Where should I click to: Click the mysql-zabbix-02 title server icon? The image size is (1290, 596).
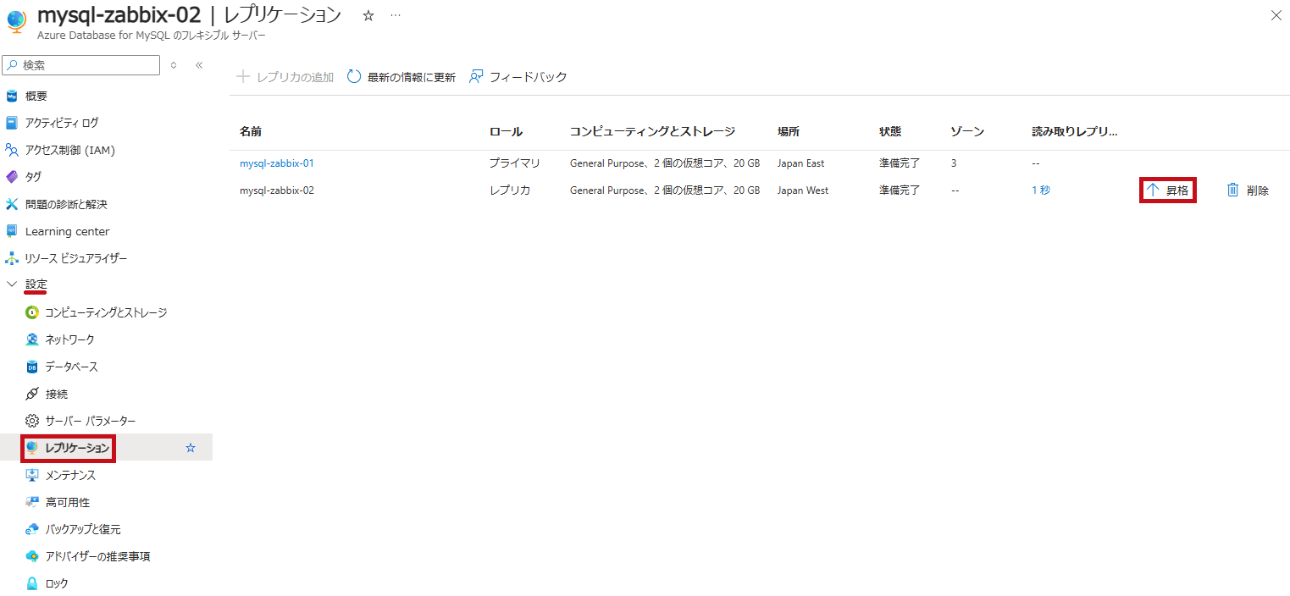[x=16, y=22]
